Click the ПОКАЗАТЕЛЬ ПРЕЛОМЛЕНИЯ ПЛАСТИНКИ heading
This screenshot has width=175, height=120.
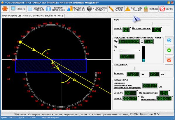point(137,38)
